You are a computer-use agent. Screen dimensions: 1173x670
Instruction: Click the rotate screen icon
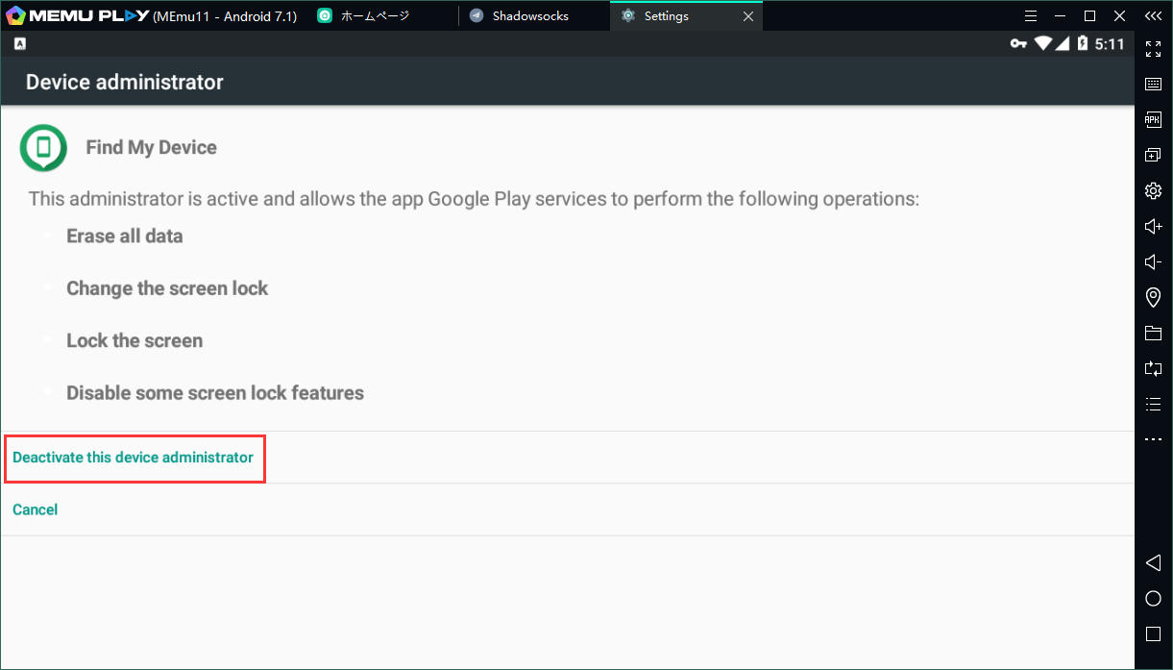[x=1153, y=368]
